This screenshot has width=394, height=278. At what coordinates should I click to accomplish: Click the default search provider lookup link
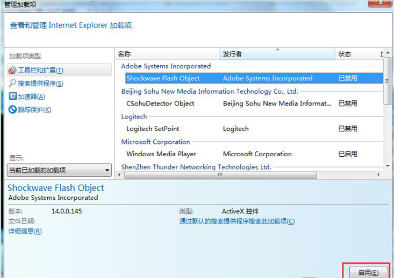(x=237, y=221)
